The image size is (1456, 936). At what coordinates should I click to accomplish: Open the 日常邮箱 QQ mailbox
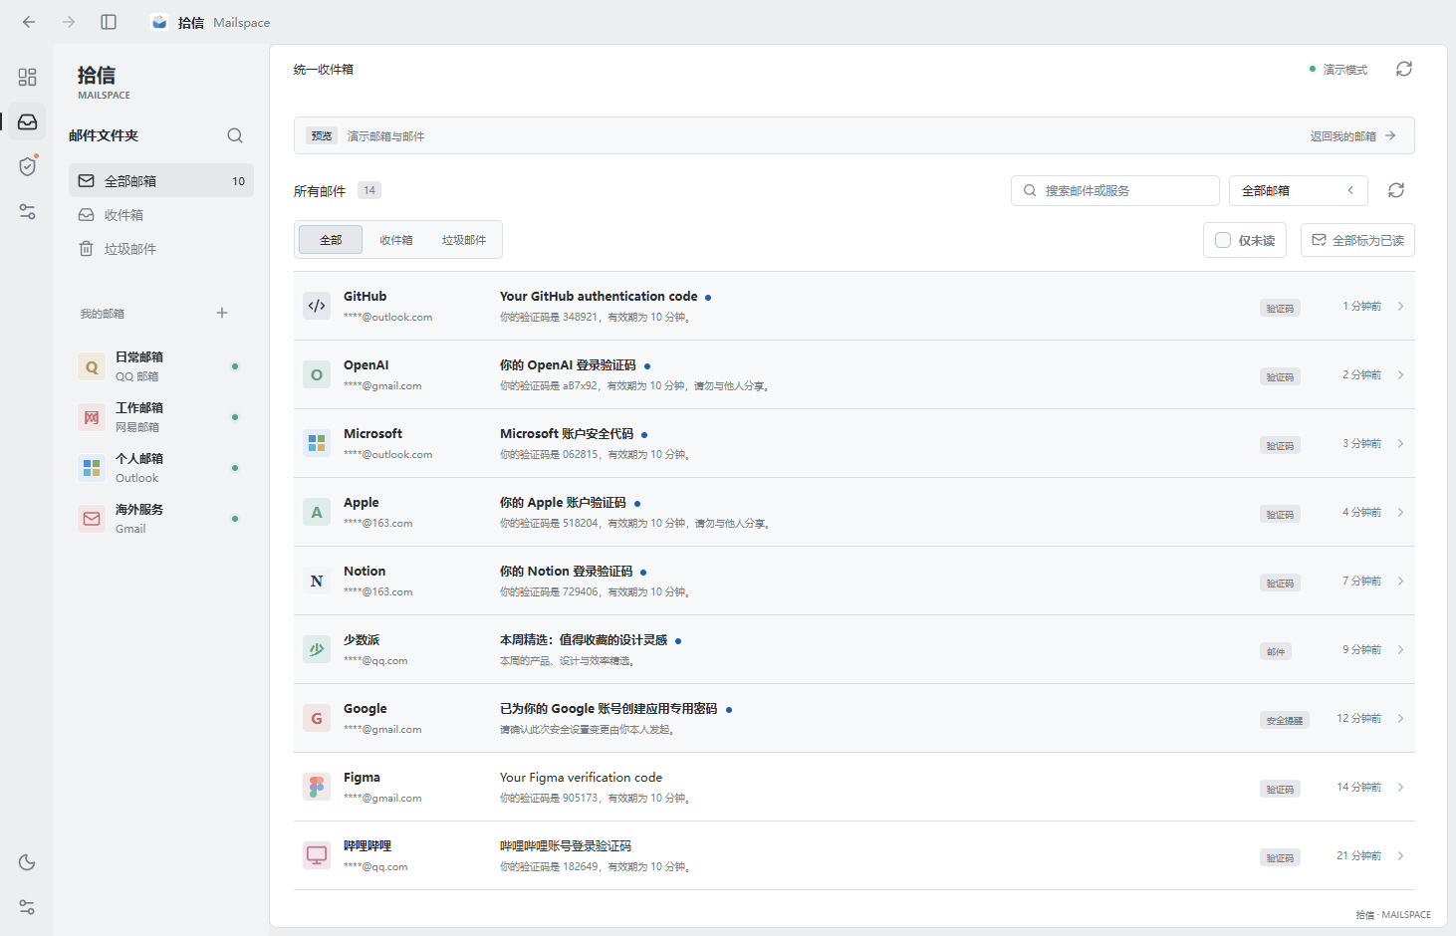coord(161,366)
